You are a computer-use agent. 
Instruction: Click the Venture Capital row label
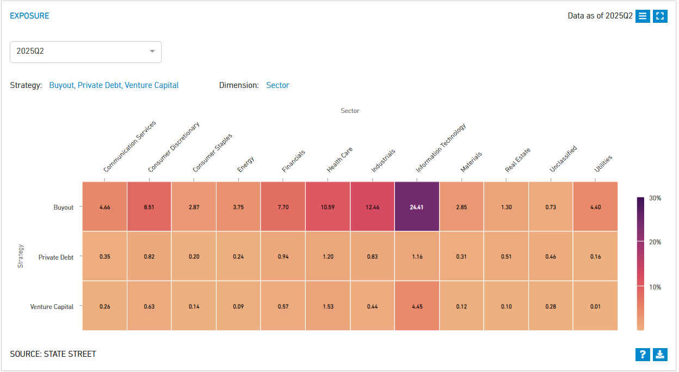[x=52, y=307]
